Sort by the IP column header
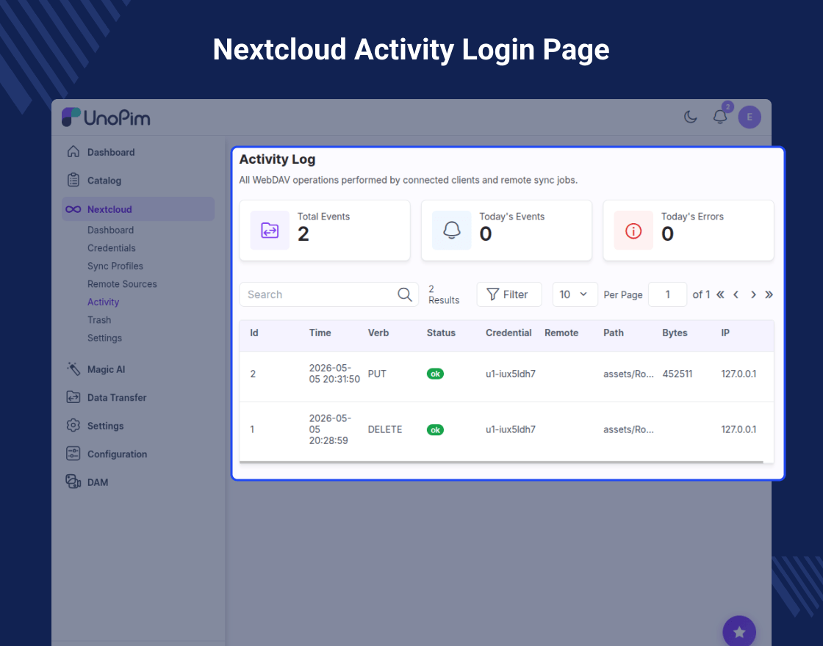Image resolution: width=823 pixels, height=646 pixels. [x=725, y=333]
